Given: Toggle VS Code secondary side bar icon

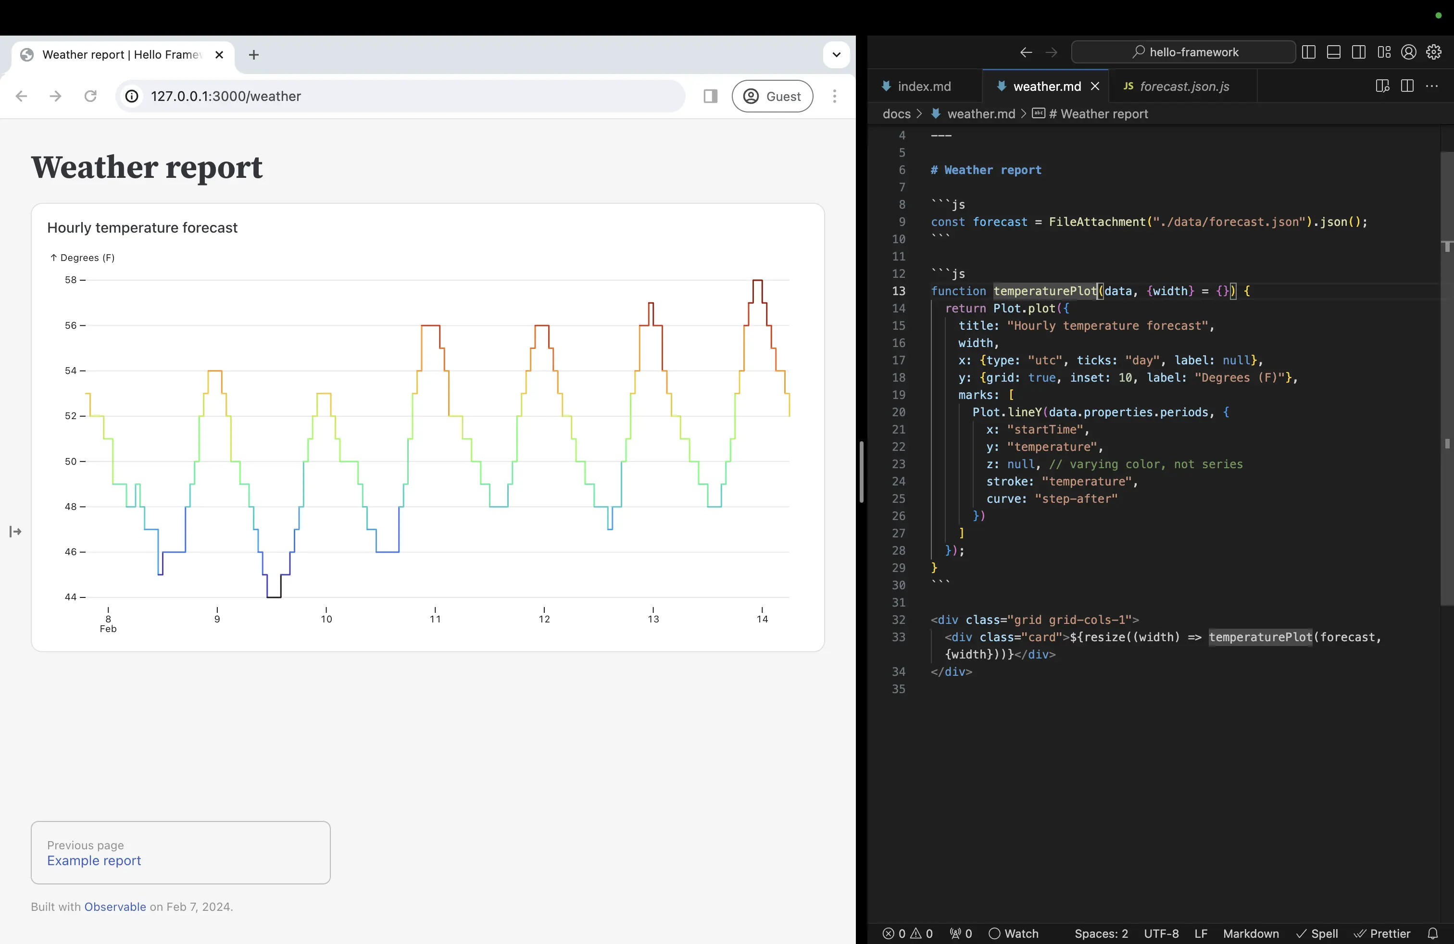Looking at the screenshot, I should (x=1359, y=52).
